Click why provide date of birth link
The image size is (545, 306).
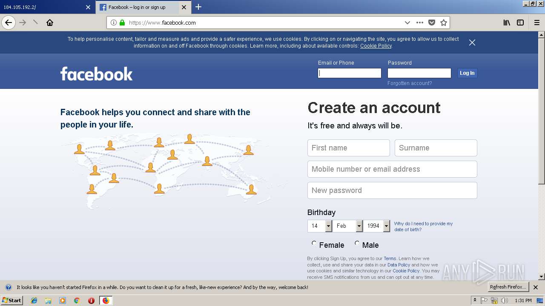(423, 227)
